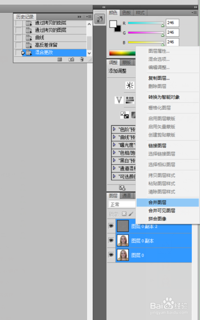Create new document from current history state
The image size is (200, 320).
tap(59, 59)
